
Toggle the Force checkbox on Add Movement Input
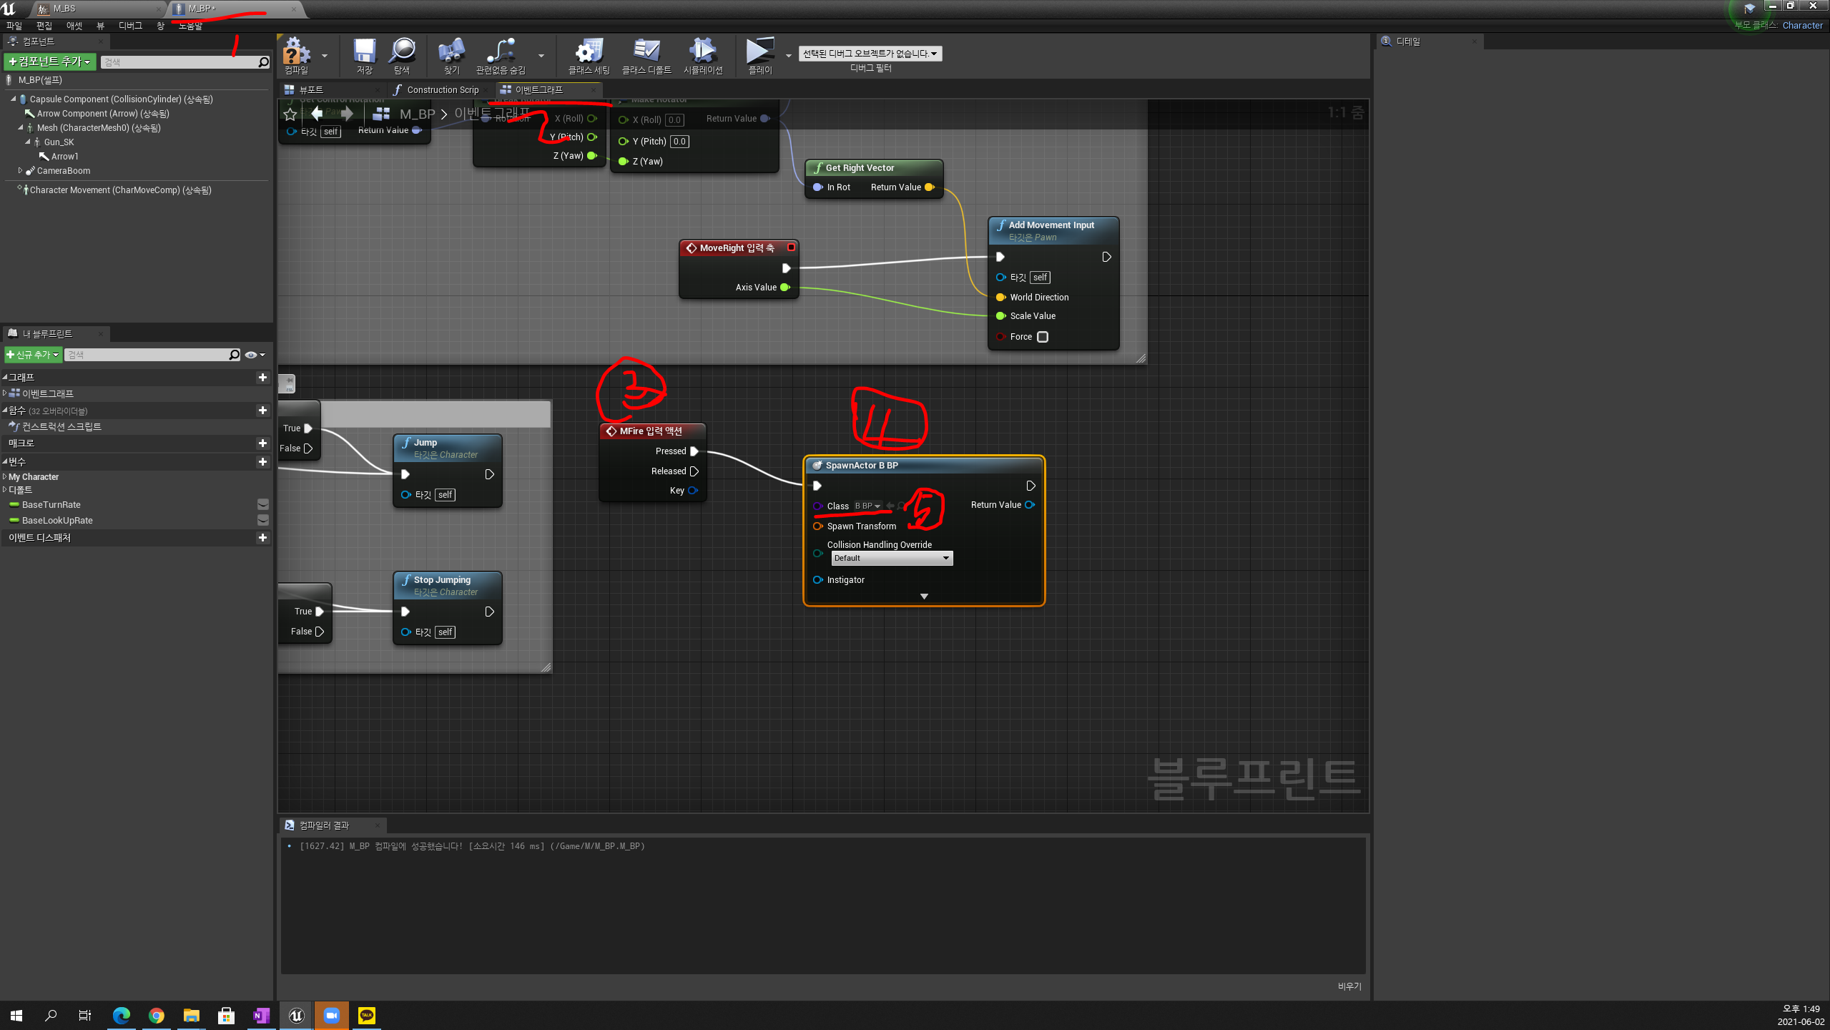[1042, 337]
